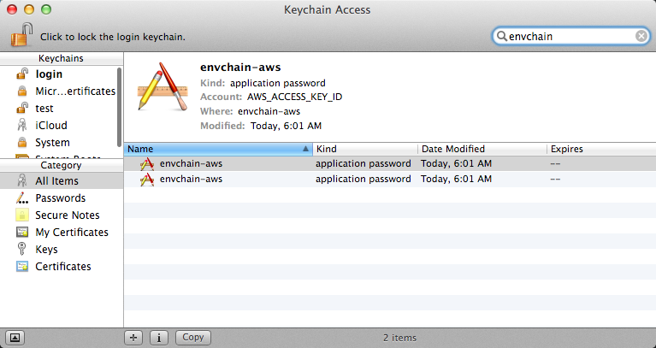The image size is (656, 348).
Task: Select the second envchain-aws row
Action: [191, 180]
